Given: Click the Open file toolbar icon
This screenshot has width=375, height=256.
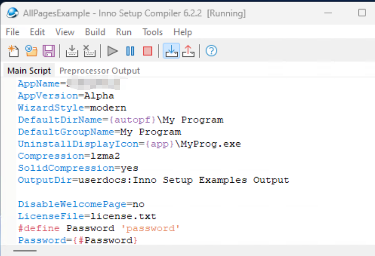Looking at the screenshot, I should 31,51.
